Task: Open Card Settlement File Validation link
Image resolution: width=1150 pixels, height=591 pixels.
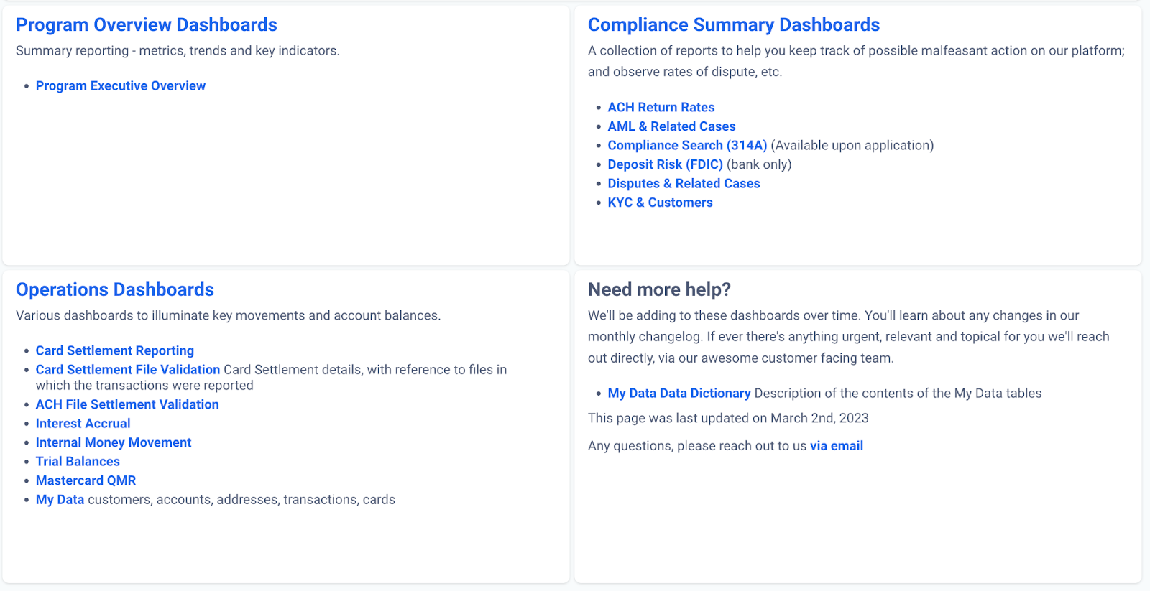Action: [128, 370]
